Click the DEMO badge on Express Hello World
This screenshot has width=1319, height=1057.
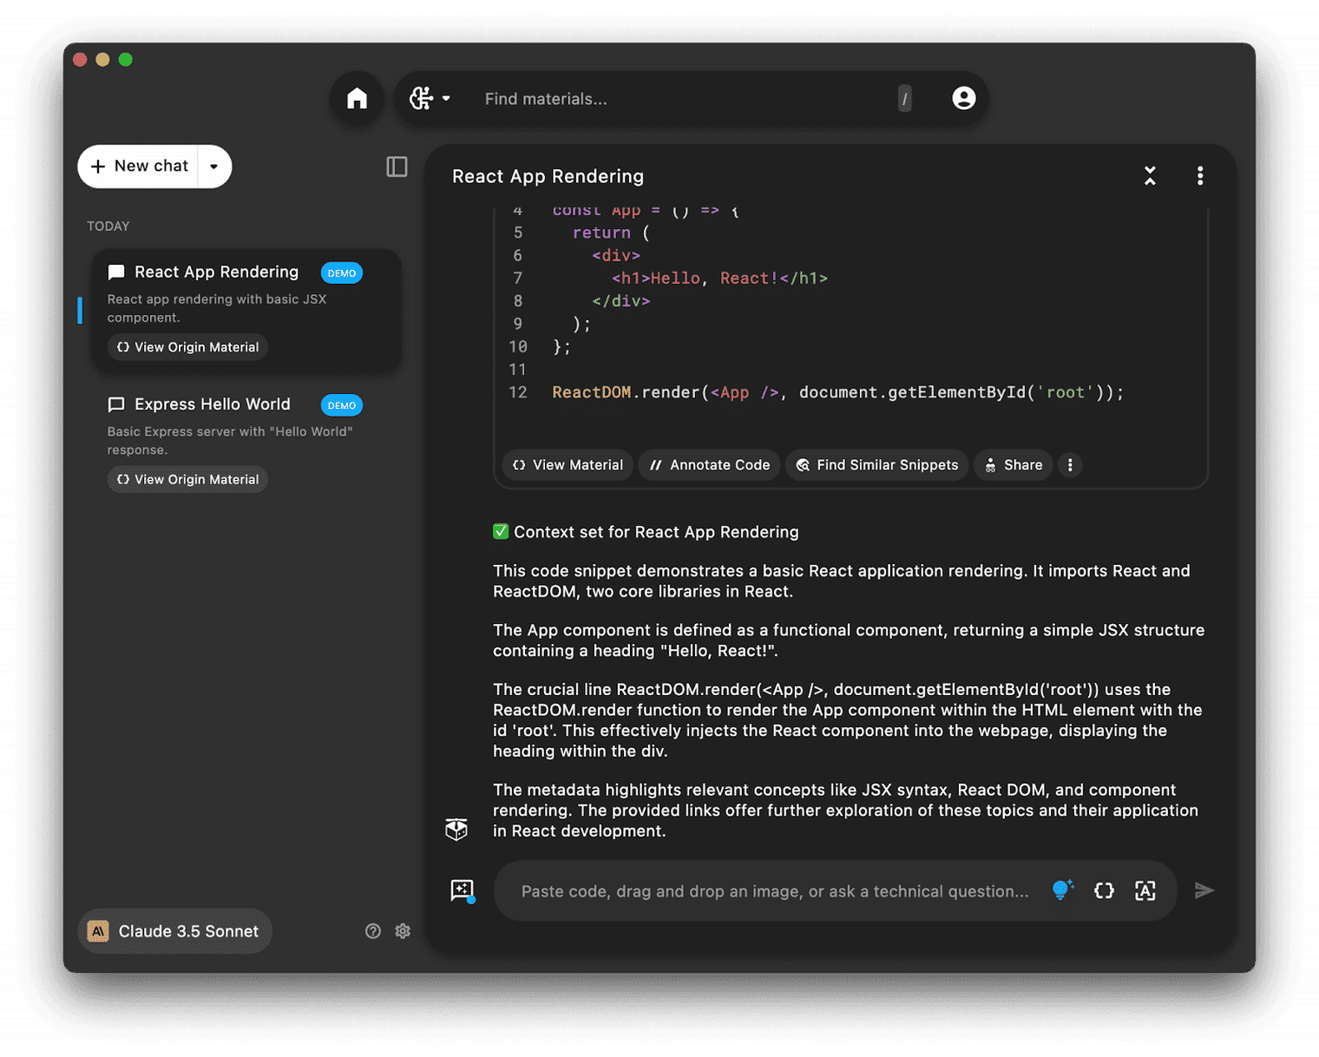[342, 405]
